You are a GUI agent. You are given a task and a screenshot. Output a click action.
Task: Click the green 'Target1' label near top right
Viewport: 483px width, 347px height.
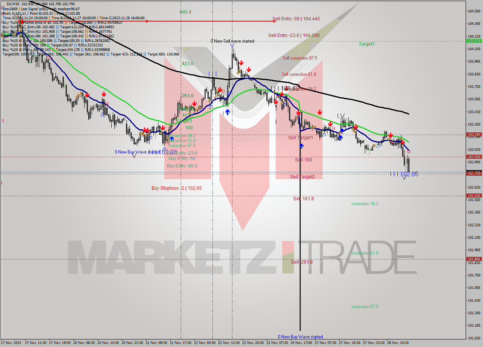click(x=366, y=44)
